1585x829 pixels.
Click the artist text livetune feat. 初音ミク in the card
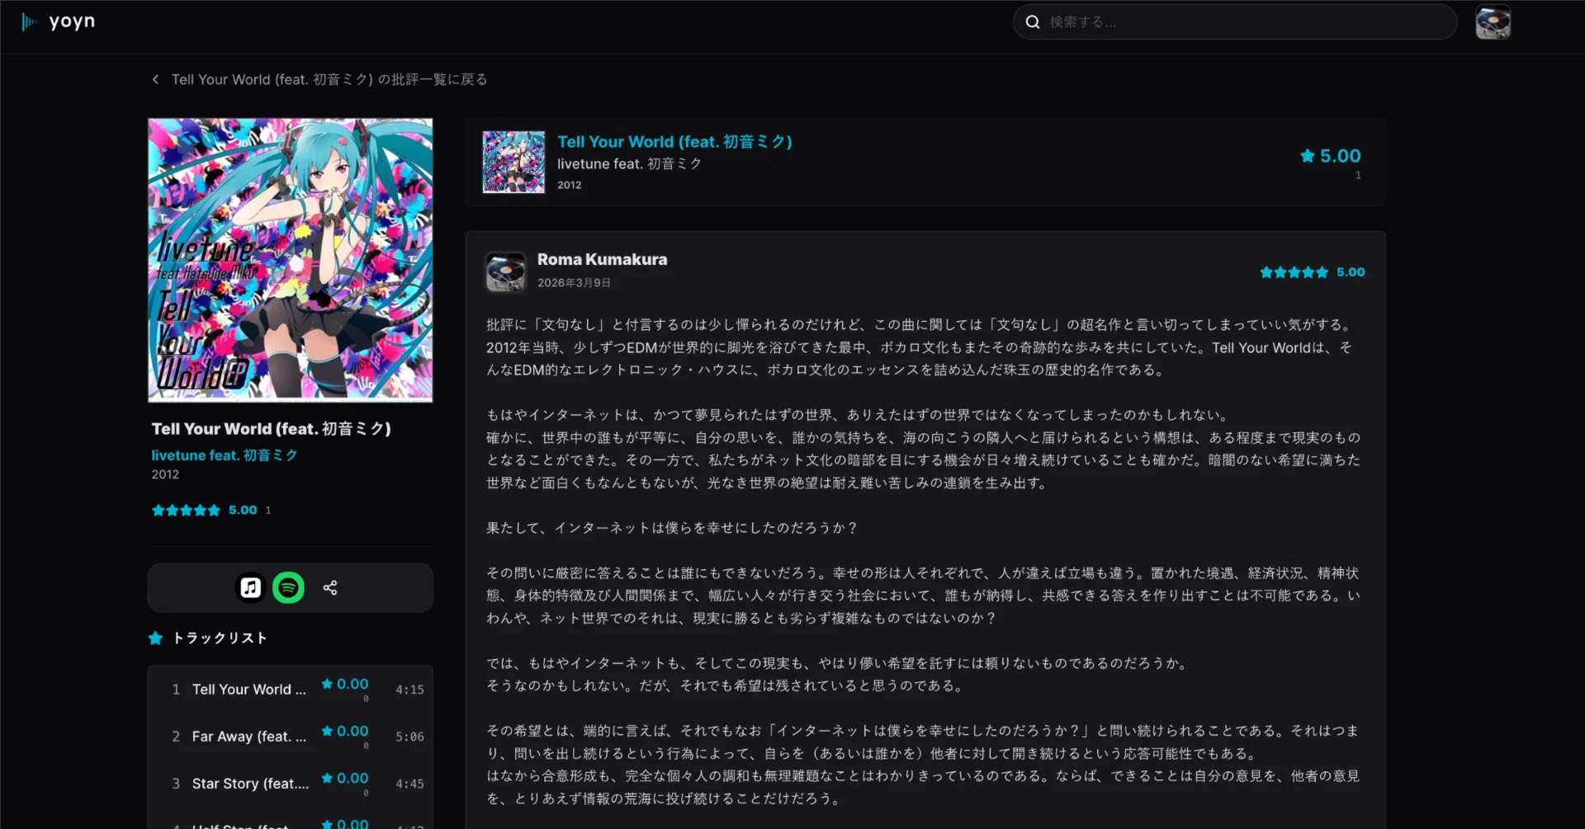tap(630, 164)
